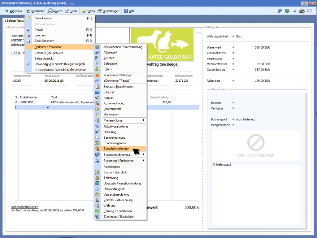Click the printer icon in toolbar

(302, 11)
